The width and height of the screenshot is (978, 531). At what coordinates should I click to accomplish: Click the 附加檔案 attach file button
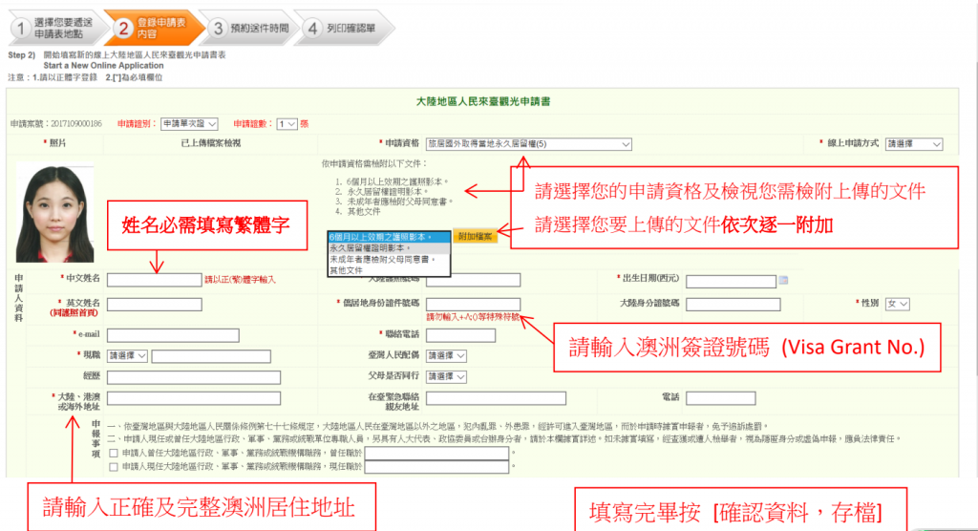[x=476, y=237]
